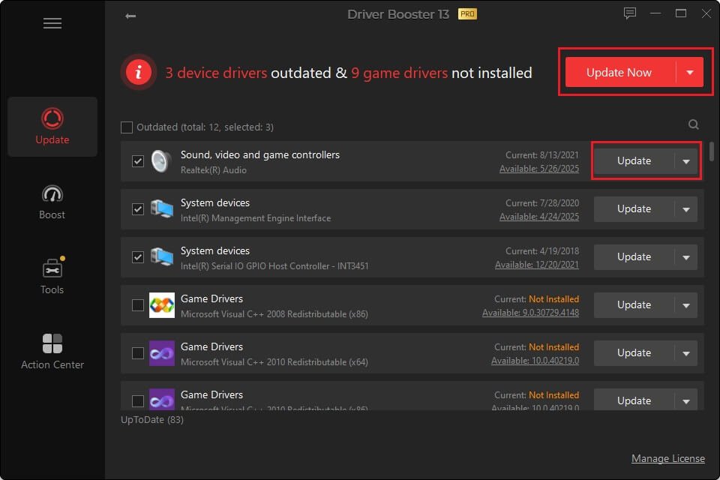Image resolution: width=720 pixels, height=480 pixels.
Task: Open the Manage License link
Action: (668, 458)
